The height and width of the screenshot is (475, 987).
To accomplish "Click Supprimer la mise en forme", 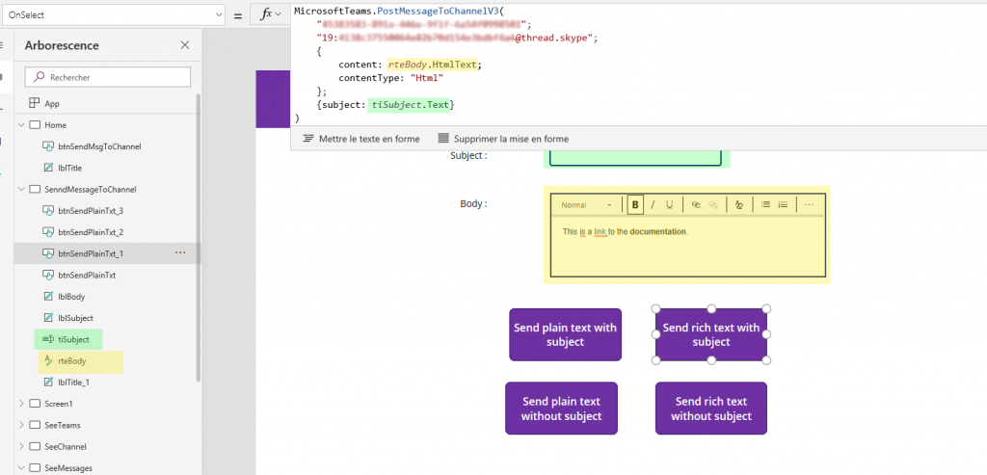I will click(503, 139).
